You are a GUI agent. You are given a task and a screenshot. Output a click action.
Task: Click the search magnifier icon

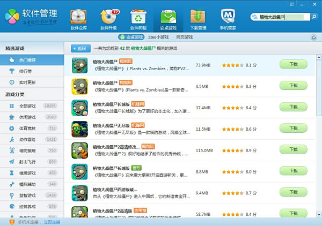click(x=314, y=17)
